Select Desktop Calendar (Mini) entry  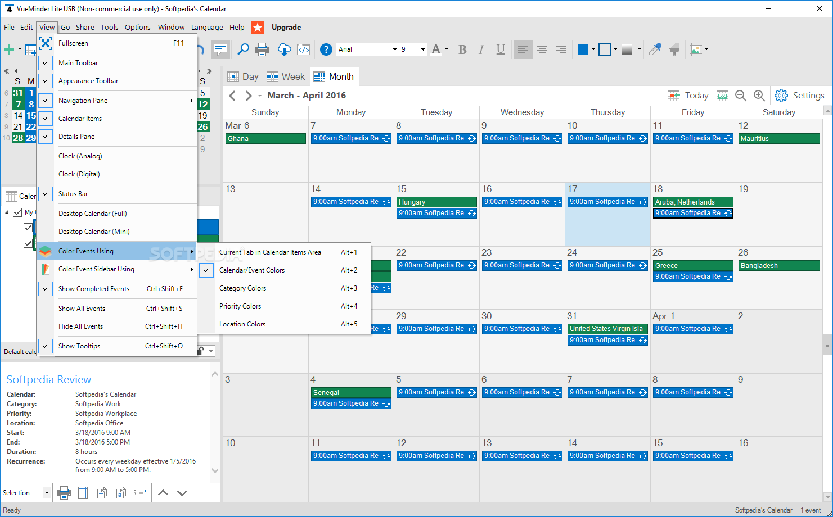[x=117, y=232]
